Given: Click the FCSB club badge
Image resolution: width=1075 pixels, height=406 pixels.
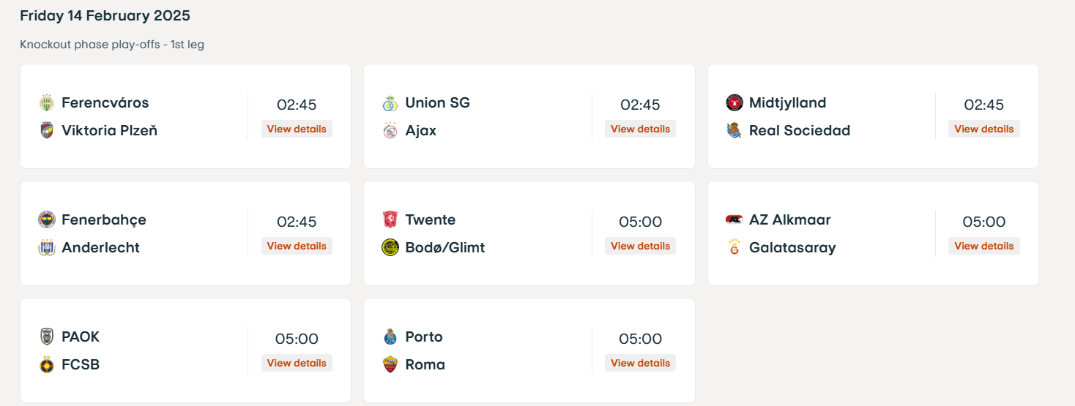Looking at the screenshot, I should click(47, 365).
